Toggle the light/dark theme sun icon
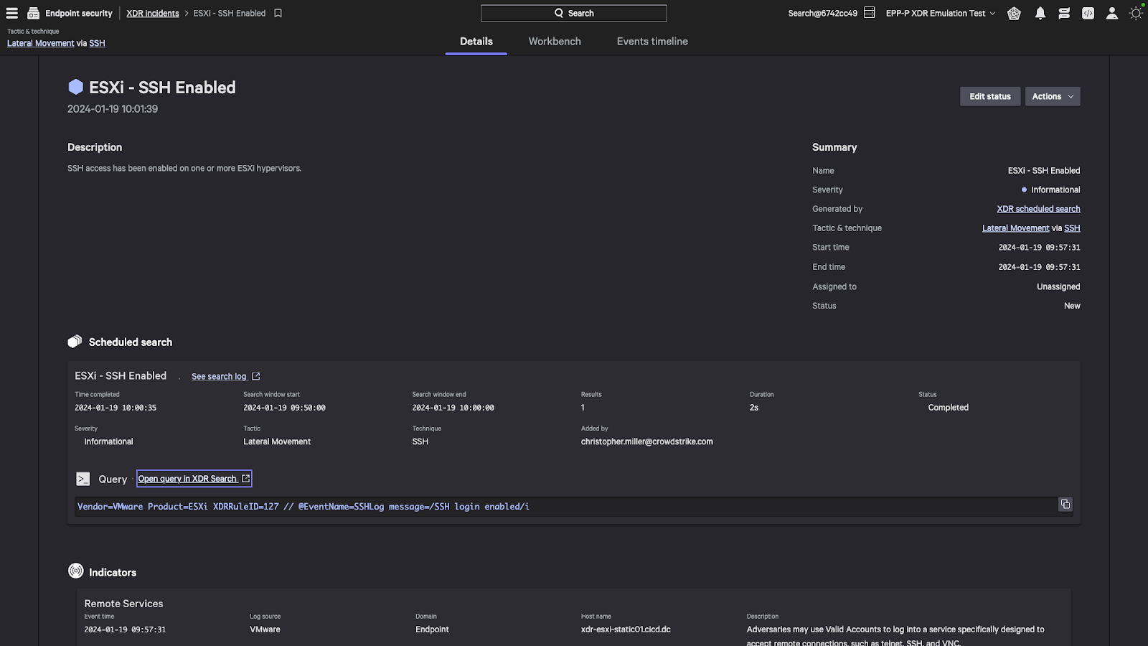This screenshot has height=646, width=1148. (x=1136, y=13)
